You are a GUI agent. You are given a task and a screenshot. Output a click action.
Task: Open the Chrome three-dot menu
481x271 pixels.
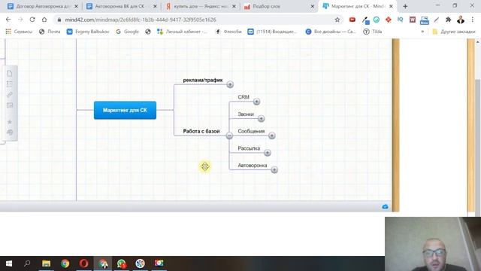(x=473, y=20)
